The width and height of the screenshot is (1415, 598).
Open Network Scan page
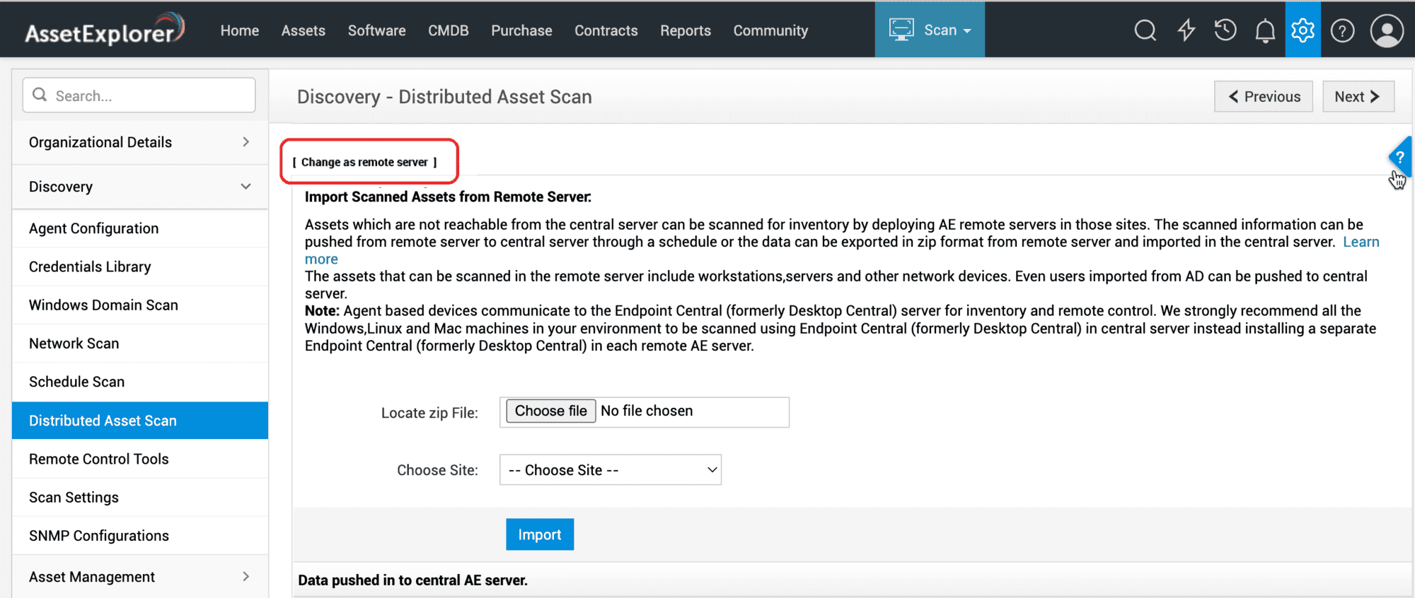coord(140,344)
